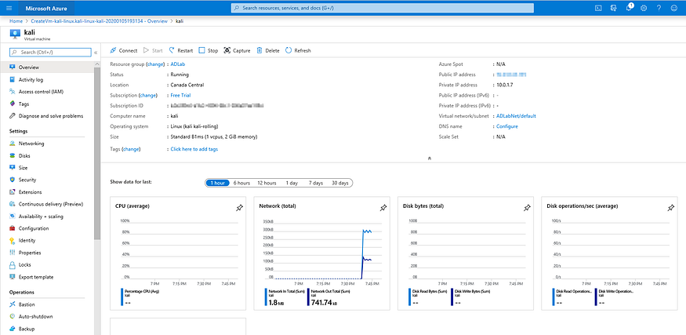Open the notifications bell
686x335 pixels.
[630, 8]
